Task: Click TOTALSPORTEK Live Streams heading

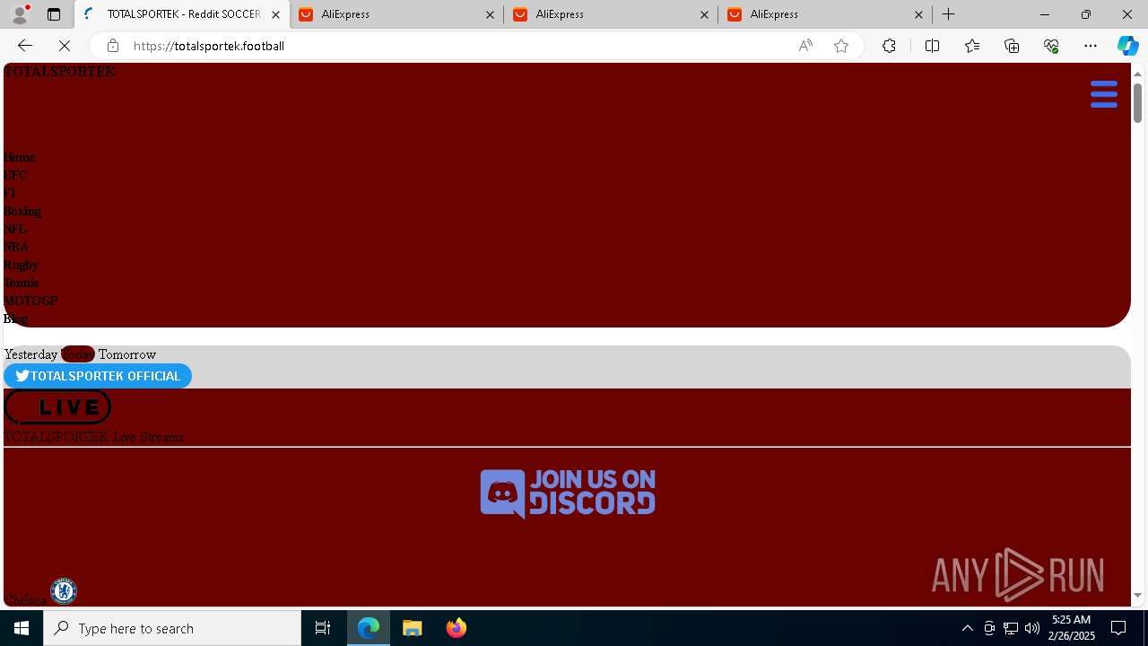Action: pos(93,437)
